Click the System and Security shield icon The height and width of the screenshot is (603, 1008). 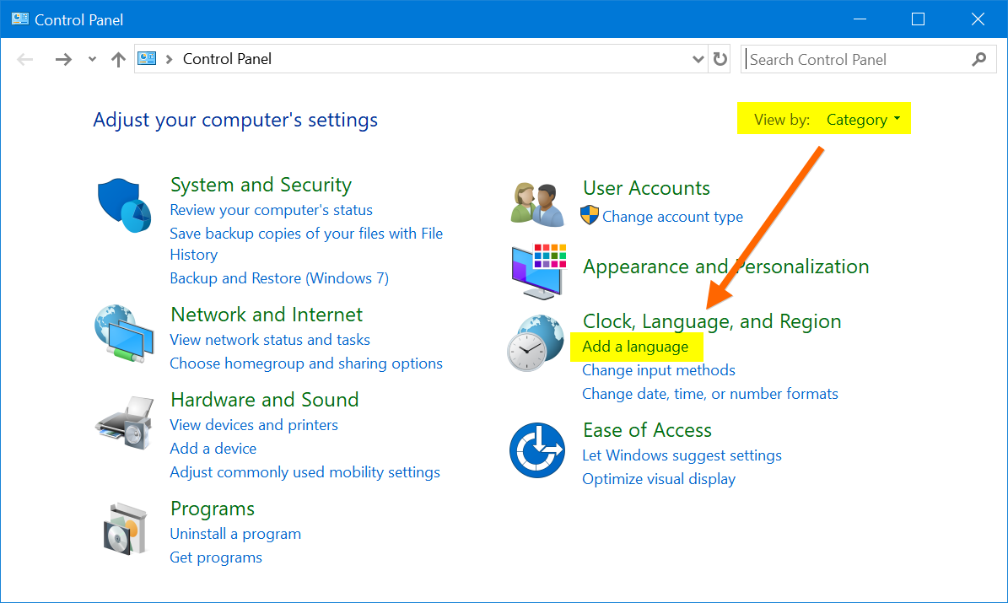(x=124, y=207)
